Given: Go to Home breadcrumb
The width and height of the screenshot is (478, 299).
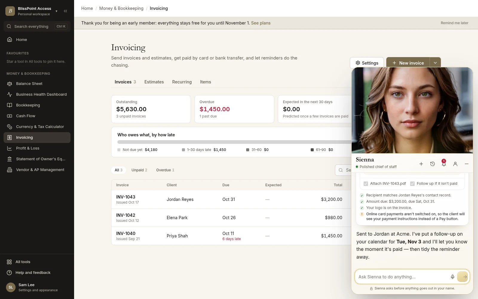Looking at the screenshot, I should click(x=87, y=8).
